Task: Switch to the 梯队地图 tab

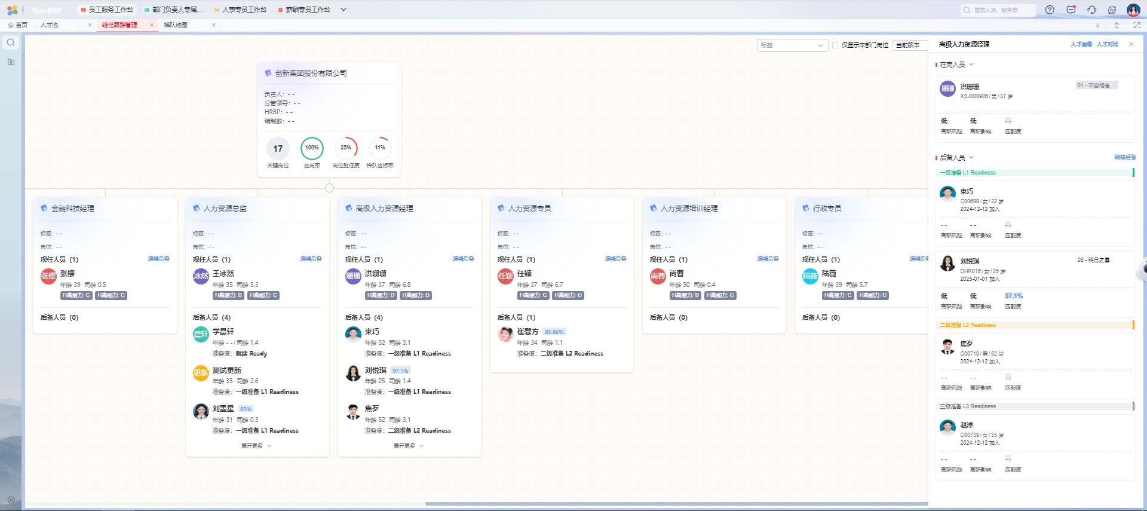Action: coord(176,25)
